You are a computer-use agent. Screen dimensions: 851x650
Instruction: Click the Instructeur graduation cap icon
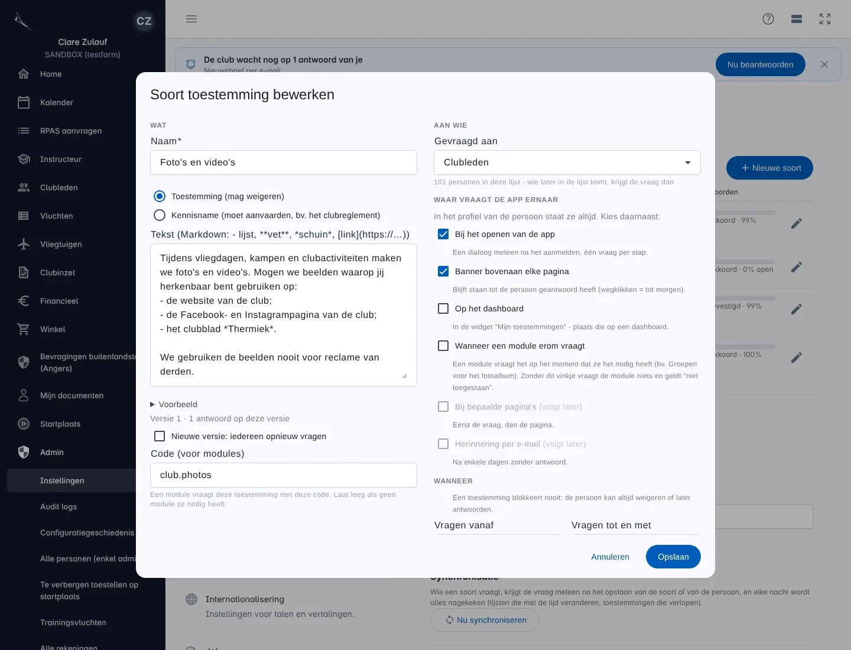tap(24, 159)
